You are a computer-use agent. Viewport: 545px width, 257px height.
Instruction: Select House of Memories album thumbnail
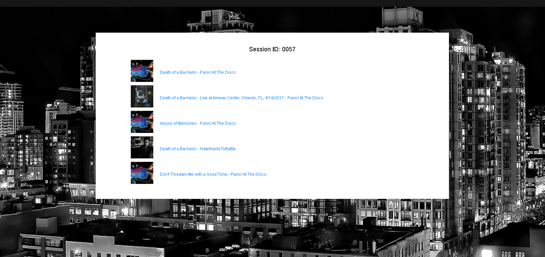142,122
